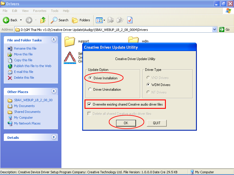Click the Publish this file to the Web link
The image size is (234, 175).
pos(33,66)
